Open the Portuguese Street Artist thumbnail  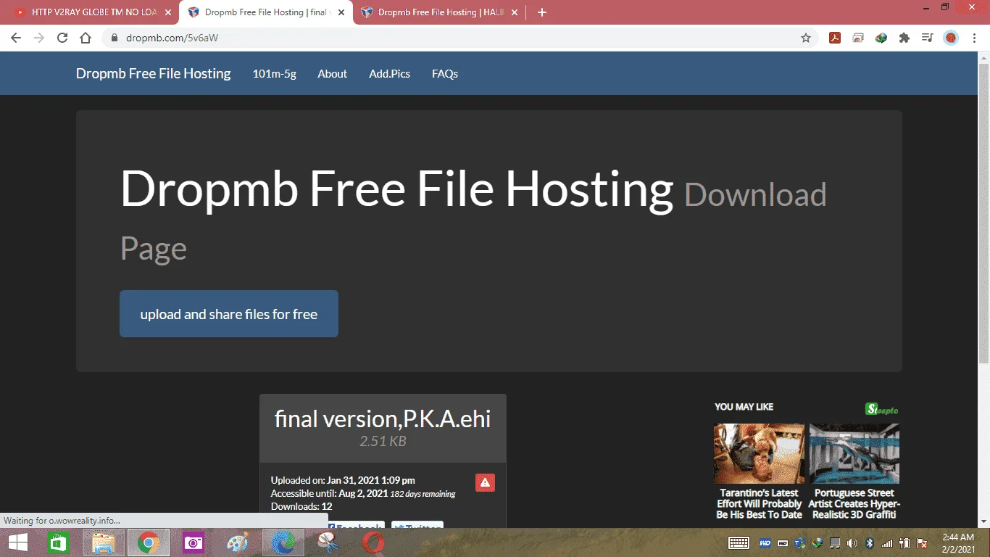click(854, 453)
